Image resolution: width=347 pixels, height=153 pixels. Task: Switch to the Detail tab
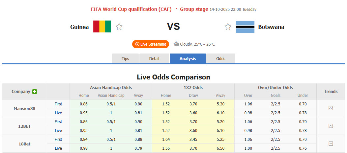(x=154, y=59)
